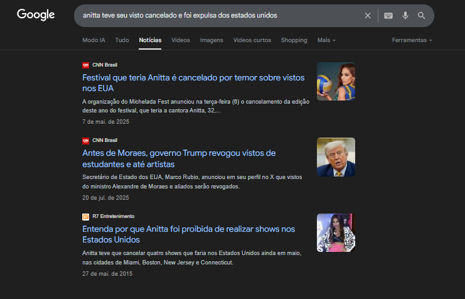The width and height of the screenshot is (465, 299).
Task: Open the Ferramentas dropdown
Action: [412, 40]
